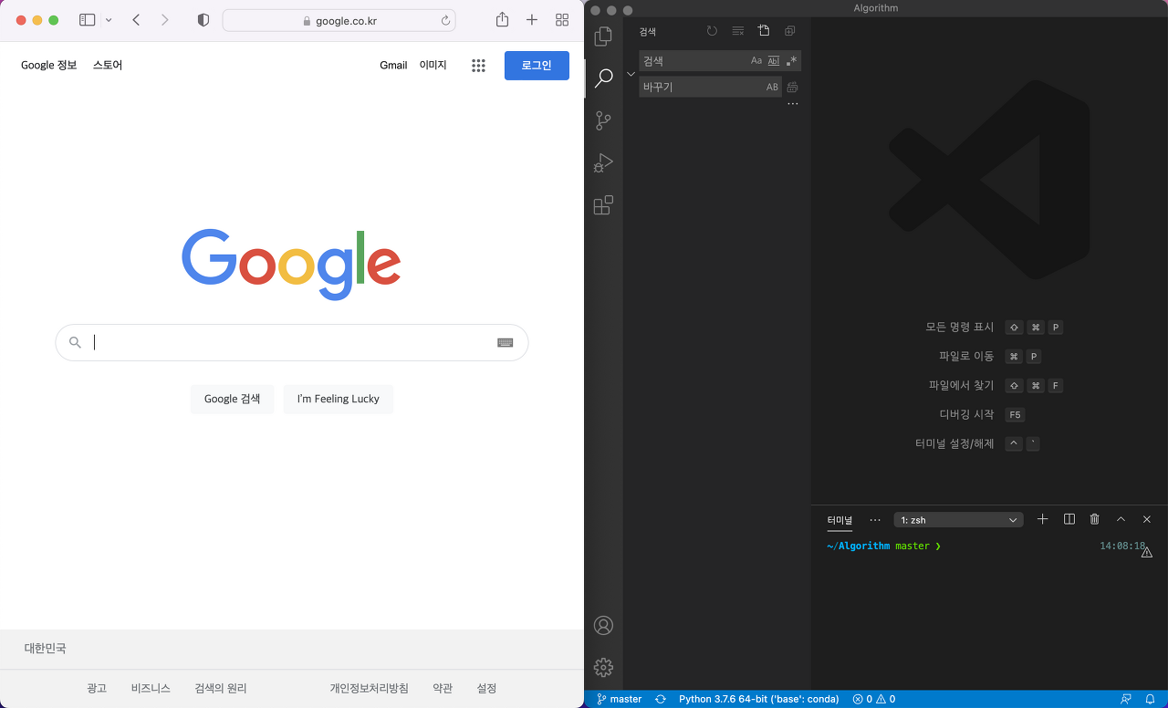The image size is (1168, 708).
Task: Collapse the replace field with the chevron
Action: [631, 74]
